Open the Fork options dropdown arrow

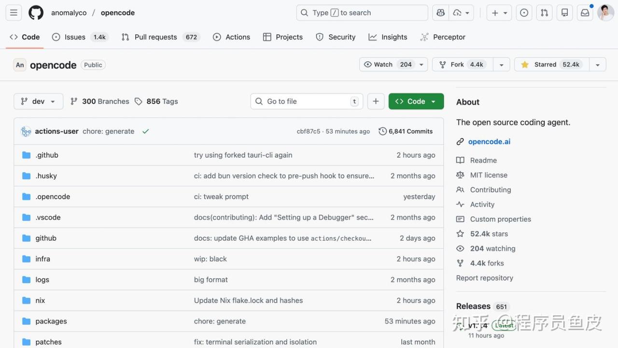coord(501,65)
